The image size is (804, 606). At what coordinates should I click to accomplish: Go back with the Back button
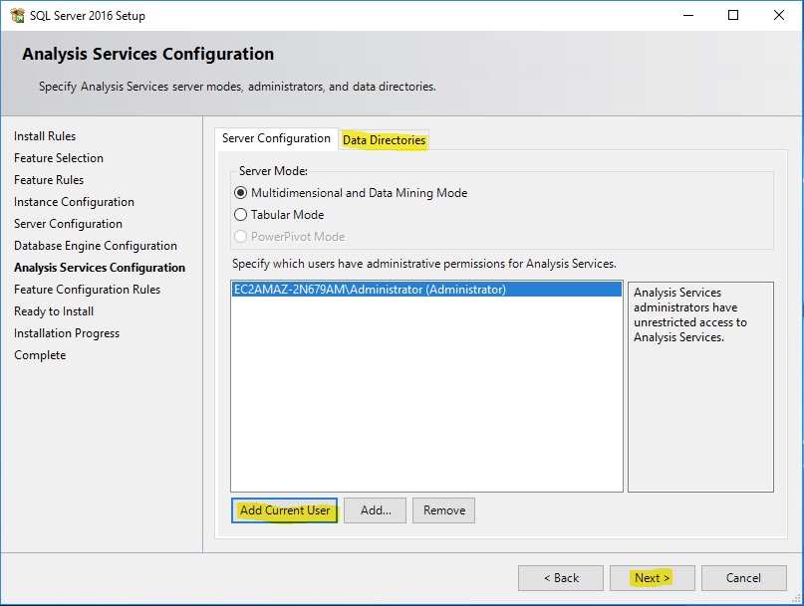tap(560, 578)
